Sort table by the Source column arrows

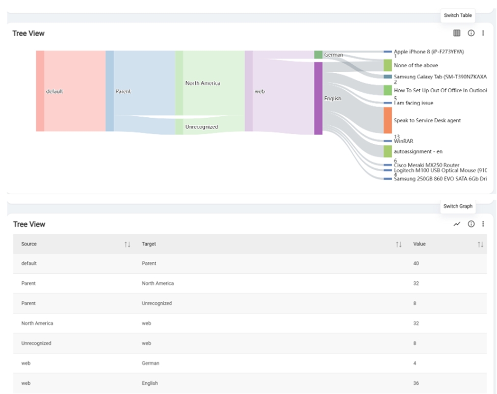coord(127,245)
